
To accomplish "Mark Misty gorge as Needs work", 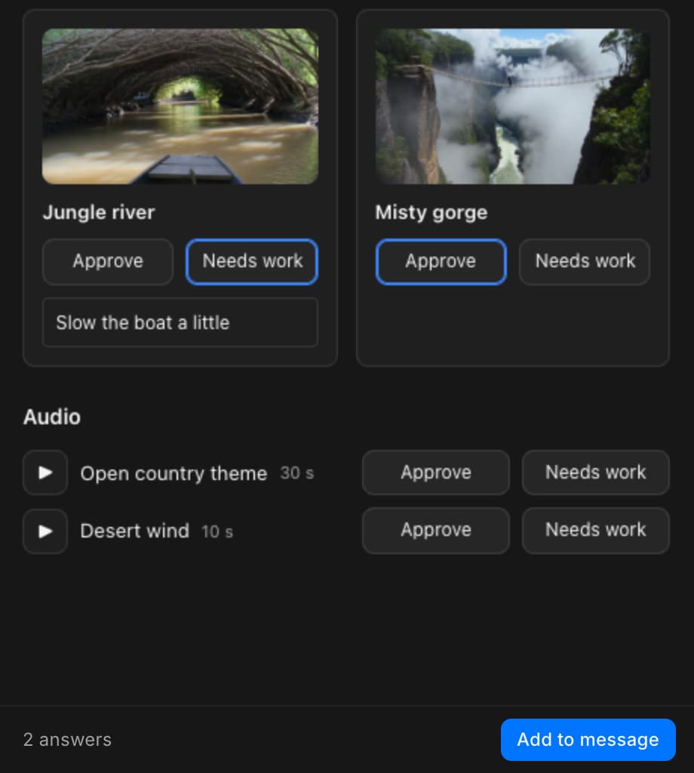I will (585, 261).
